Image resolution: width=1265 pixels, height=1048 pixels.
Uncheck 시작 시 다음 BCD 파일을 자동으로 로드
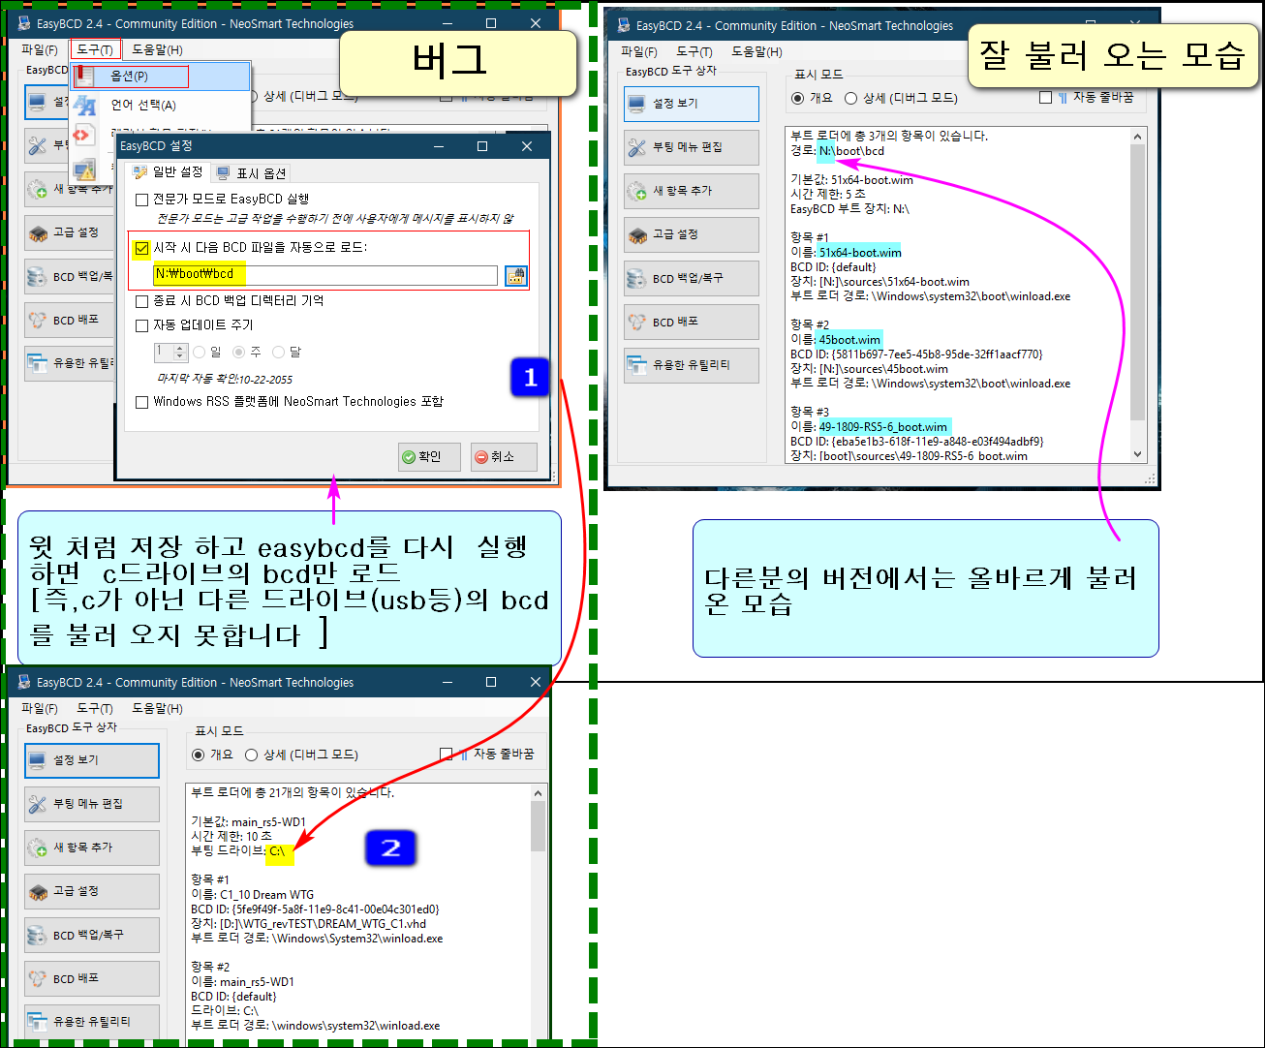142,249
